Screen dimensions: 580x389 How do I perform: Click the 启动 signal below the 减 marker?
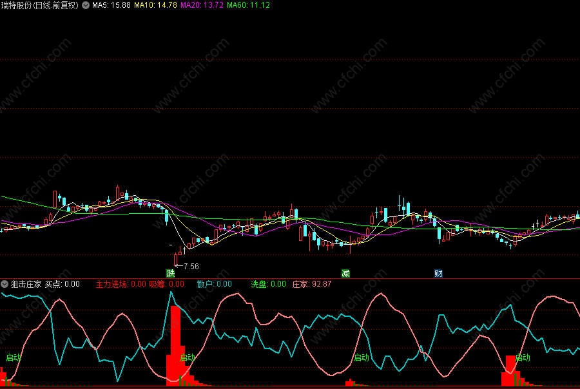click(362, 357)
